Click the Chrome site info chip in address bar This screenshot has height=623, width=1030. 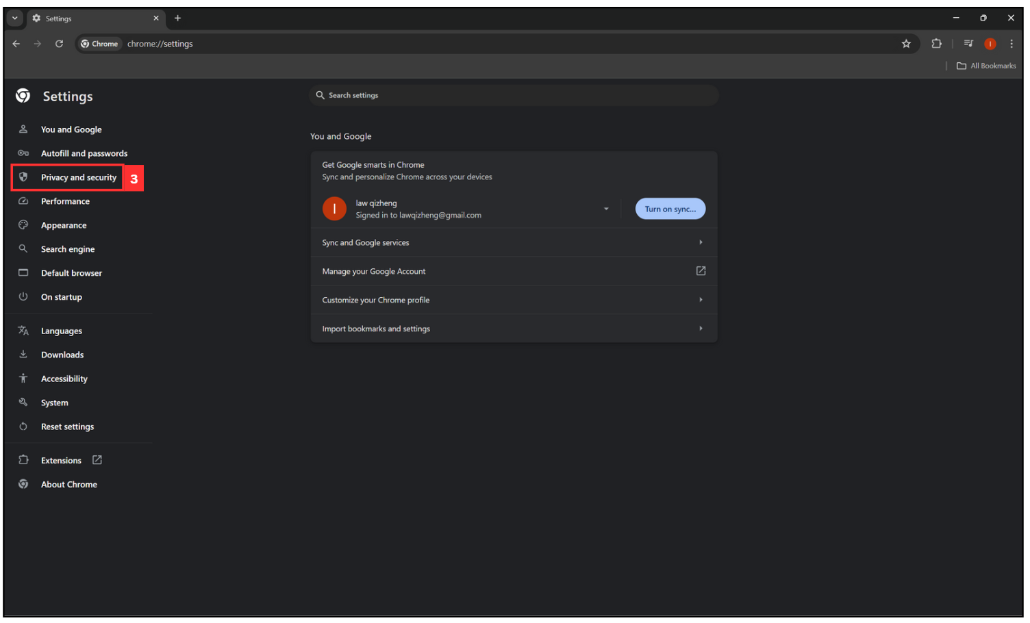click(100, 43)
